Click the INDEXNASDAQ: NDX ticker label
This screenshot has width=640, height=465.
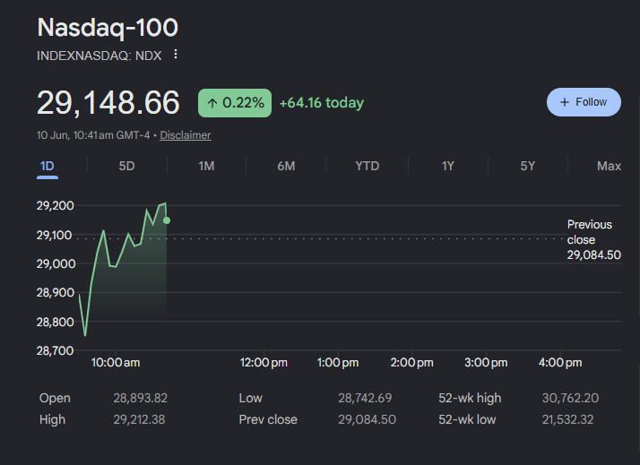(x=99, y=56)
